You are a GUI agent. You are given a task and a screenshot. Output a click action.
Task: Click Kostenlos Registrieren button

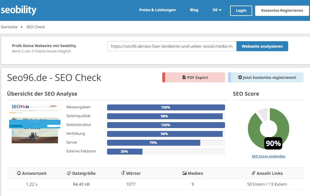point(282,10)
